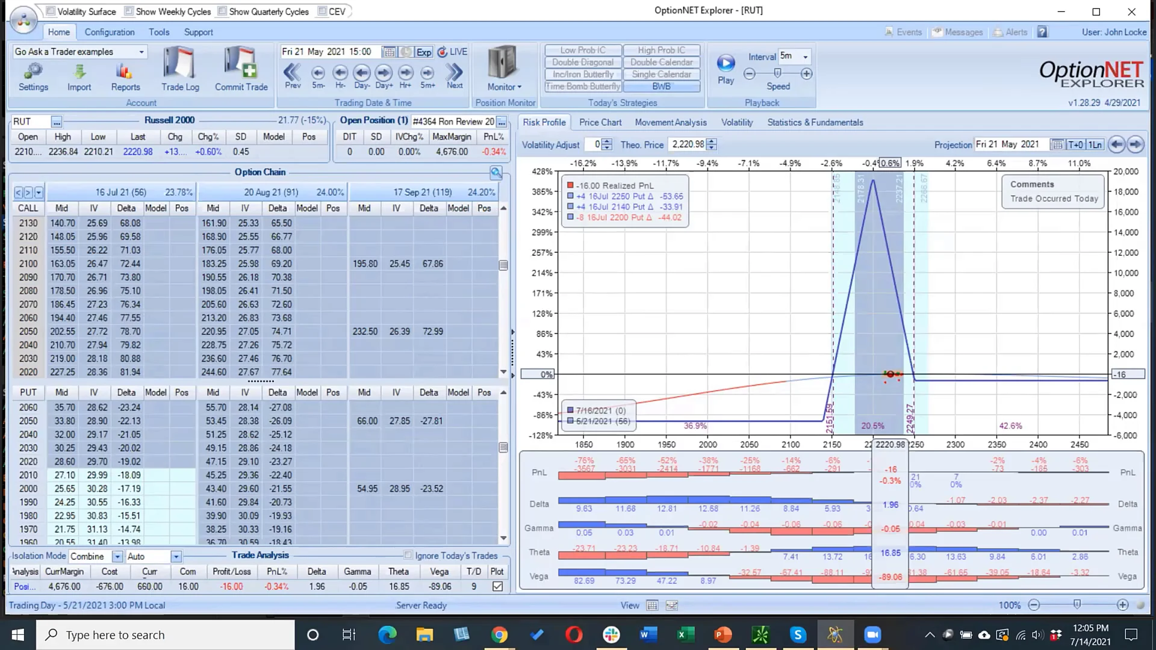This screenshot has width=1156, height=650.
Task: Click the 1Ln projection button
Action: (1095, 144)
